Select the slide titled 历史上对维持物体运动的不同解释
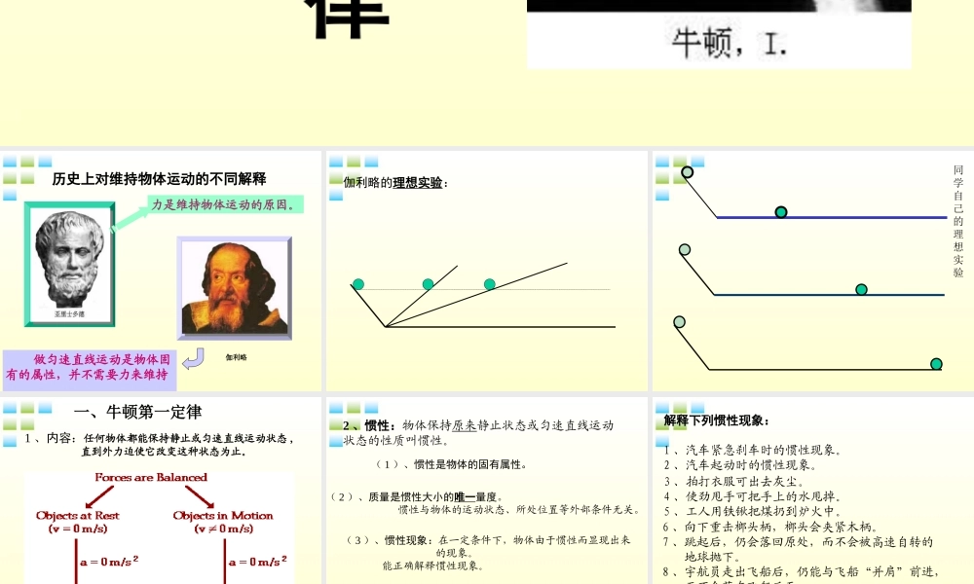Image resolution: width=974 pixels, height=584 pixels. 161,271
